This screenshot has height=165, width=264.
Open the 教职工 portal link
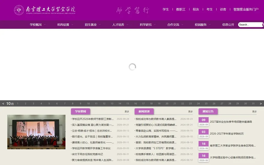[181, 9]
